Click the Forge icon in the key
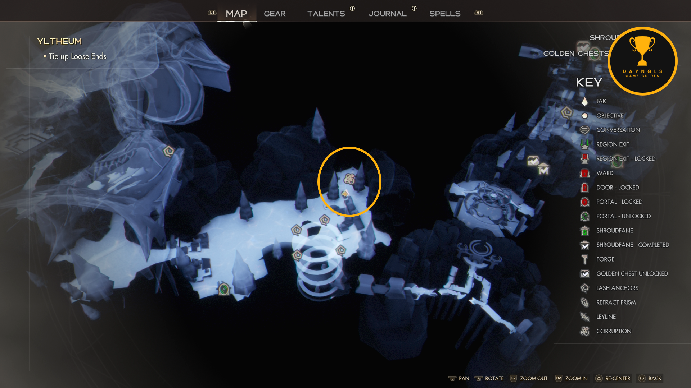Image resolution: width=691 pixels, height=388 pixels. 585,259
